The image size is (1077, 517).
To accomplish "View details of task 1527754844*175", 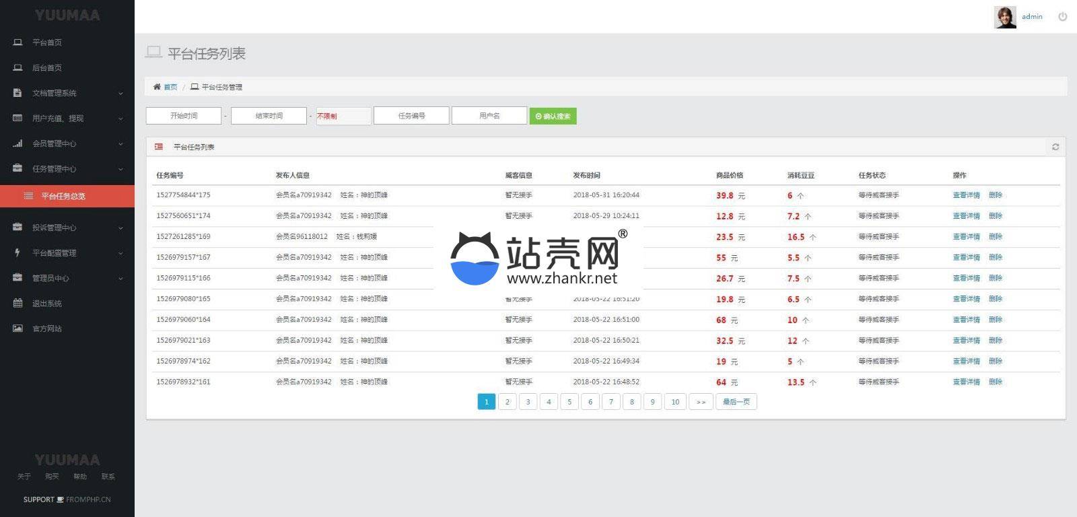I will (x=966, y=195).
